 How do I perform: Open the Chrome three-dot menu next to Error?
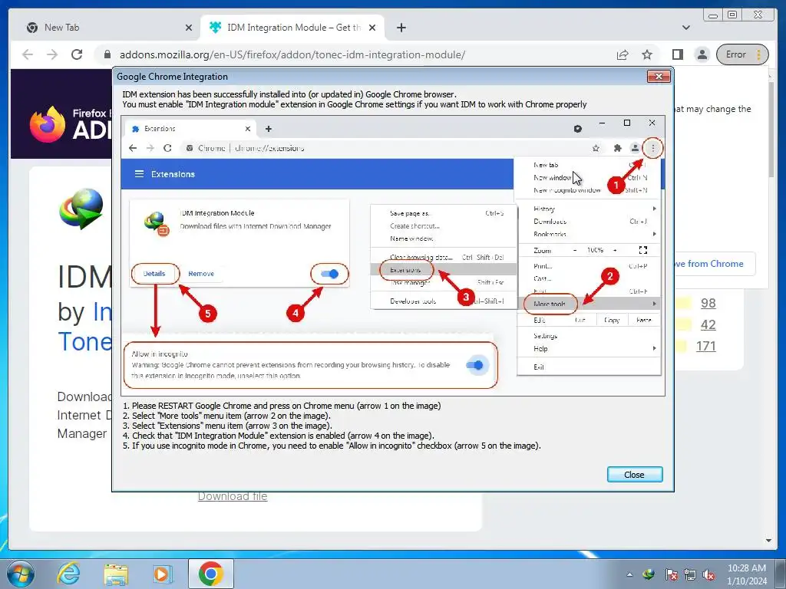click(x=759, y=54)
